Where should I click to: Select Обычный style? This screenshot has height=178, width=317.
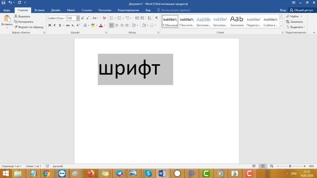click(170, 22)
